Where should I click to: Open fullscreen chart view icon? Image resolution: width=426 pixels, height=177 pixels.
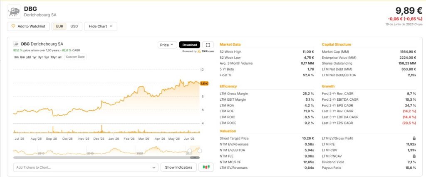208,45
